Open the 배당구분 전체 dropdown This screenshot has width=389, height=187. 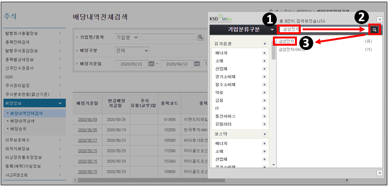pos(132,50)
